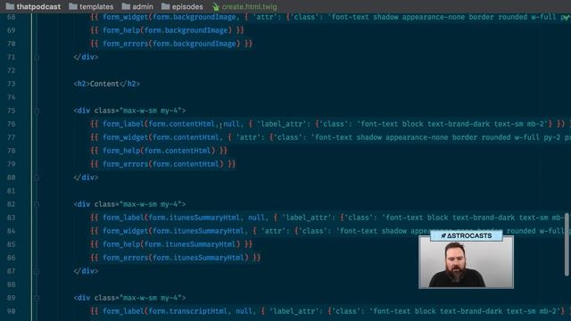571x321 pixels.
Task: Open the episodes breadcrumb folder
Action: point(182,6)
